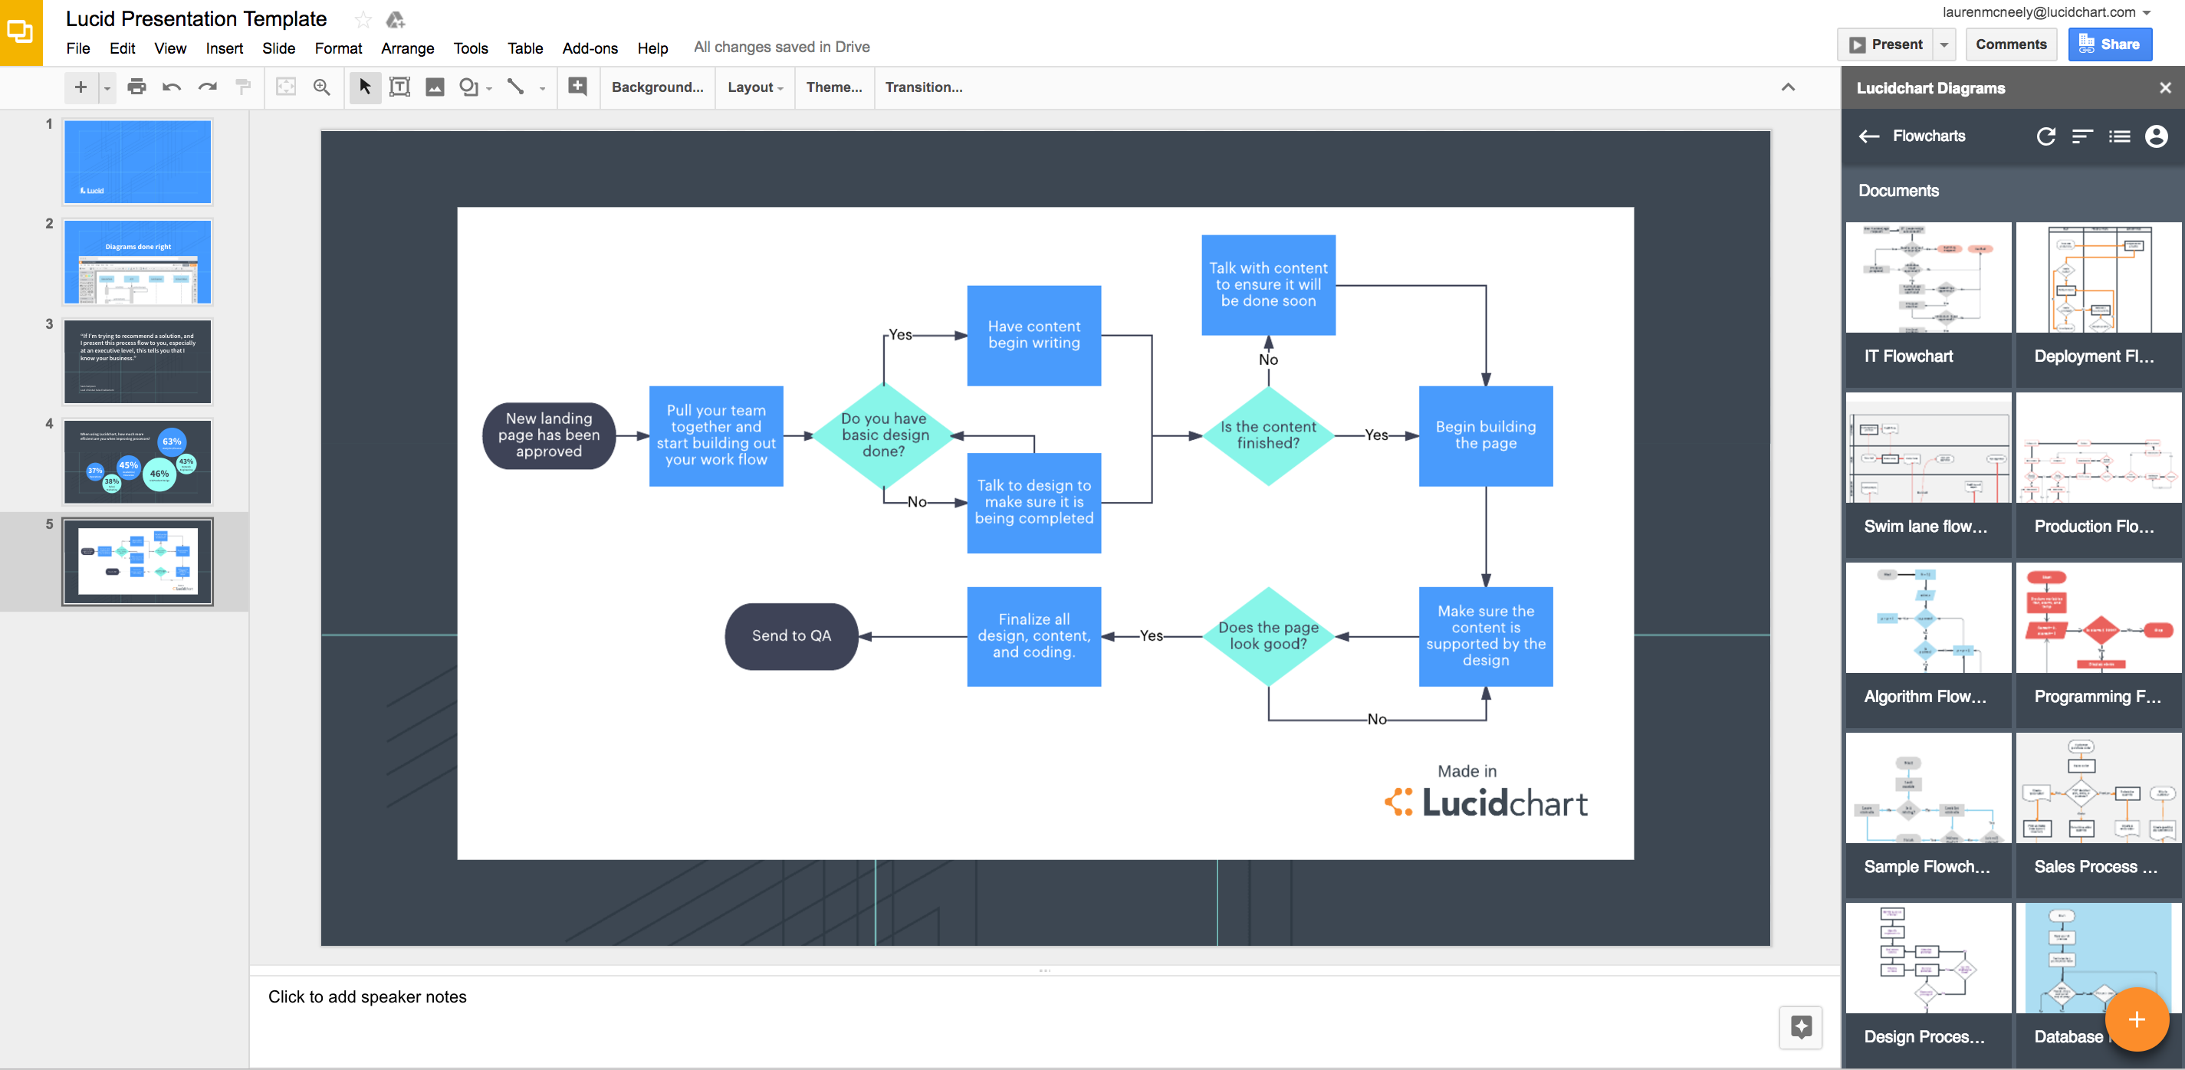Select slide 3 thumbnail in panel

[138, 361]
